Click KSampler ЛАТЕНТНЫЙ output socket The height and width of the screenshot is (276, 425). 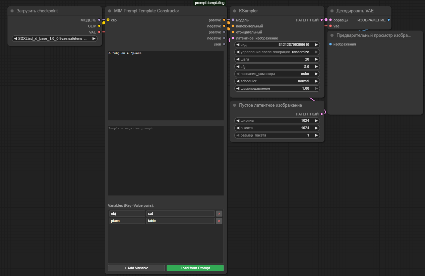pyautogui.click(x=322, y=20)
